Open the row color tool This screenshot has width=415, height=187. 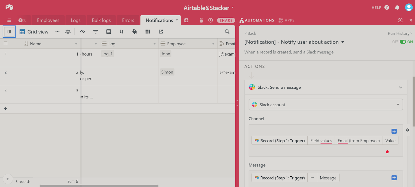click(x=135, y=32)
